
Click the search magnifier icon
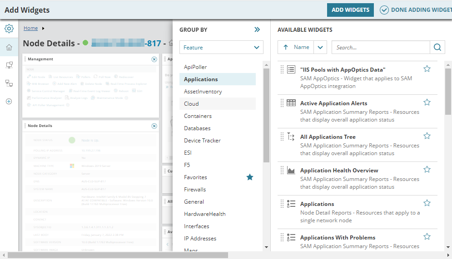pos(437,47)
